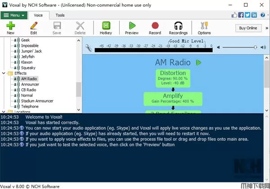Click the 'Welcome to Voxal!' log line
Screen dimensions: 270x189
point(44,117)
